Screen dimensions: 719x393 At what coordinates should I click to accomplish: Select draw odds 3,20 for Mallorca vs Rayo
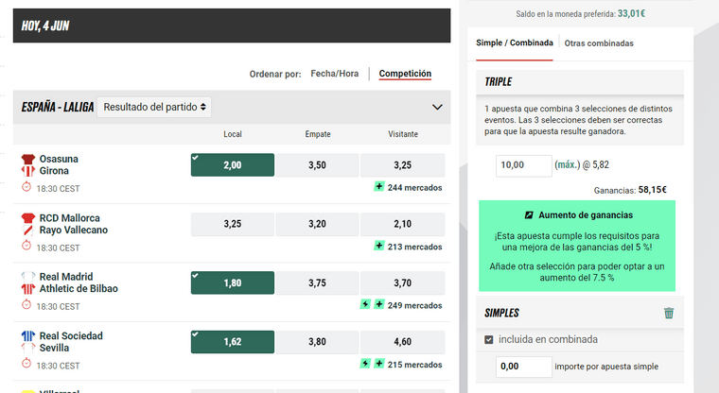(317, 224)
